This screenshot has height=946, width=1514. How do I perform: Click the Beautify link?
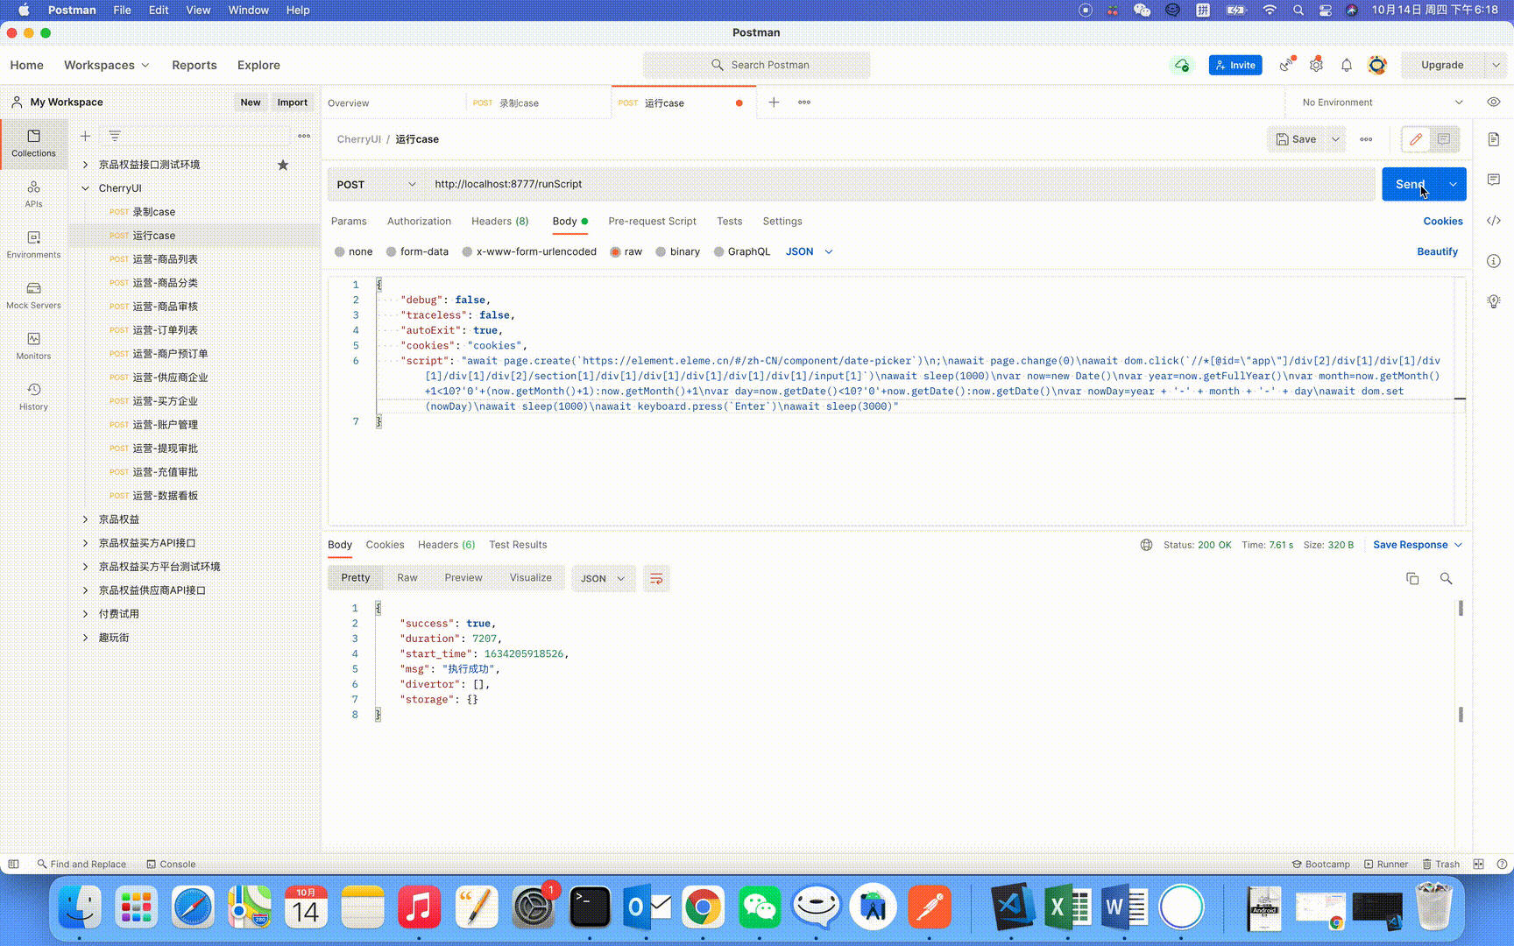pos(1437,251)
